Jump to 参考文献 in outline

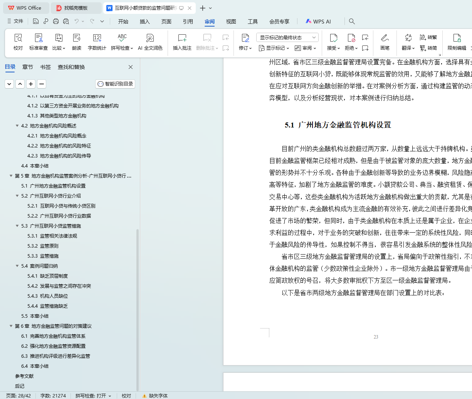click(x=24, y=376)
